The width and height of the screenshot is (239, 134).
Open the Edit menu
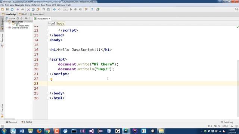7,5
